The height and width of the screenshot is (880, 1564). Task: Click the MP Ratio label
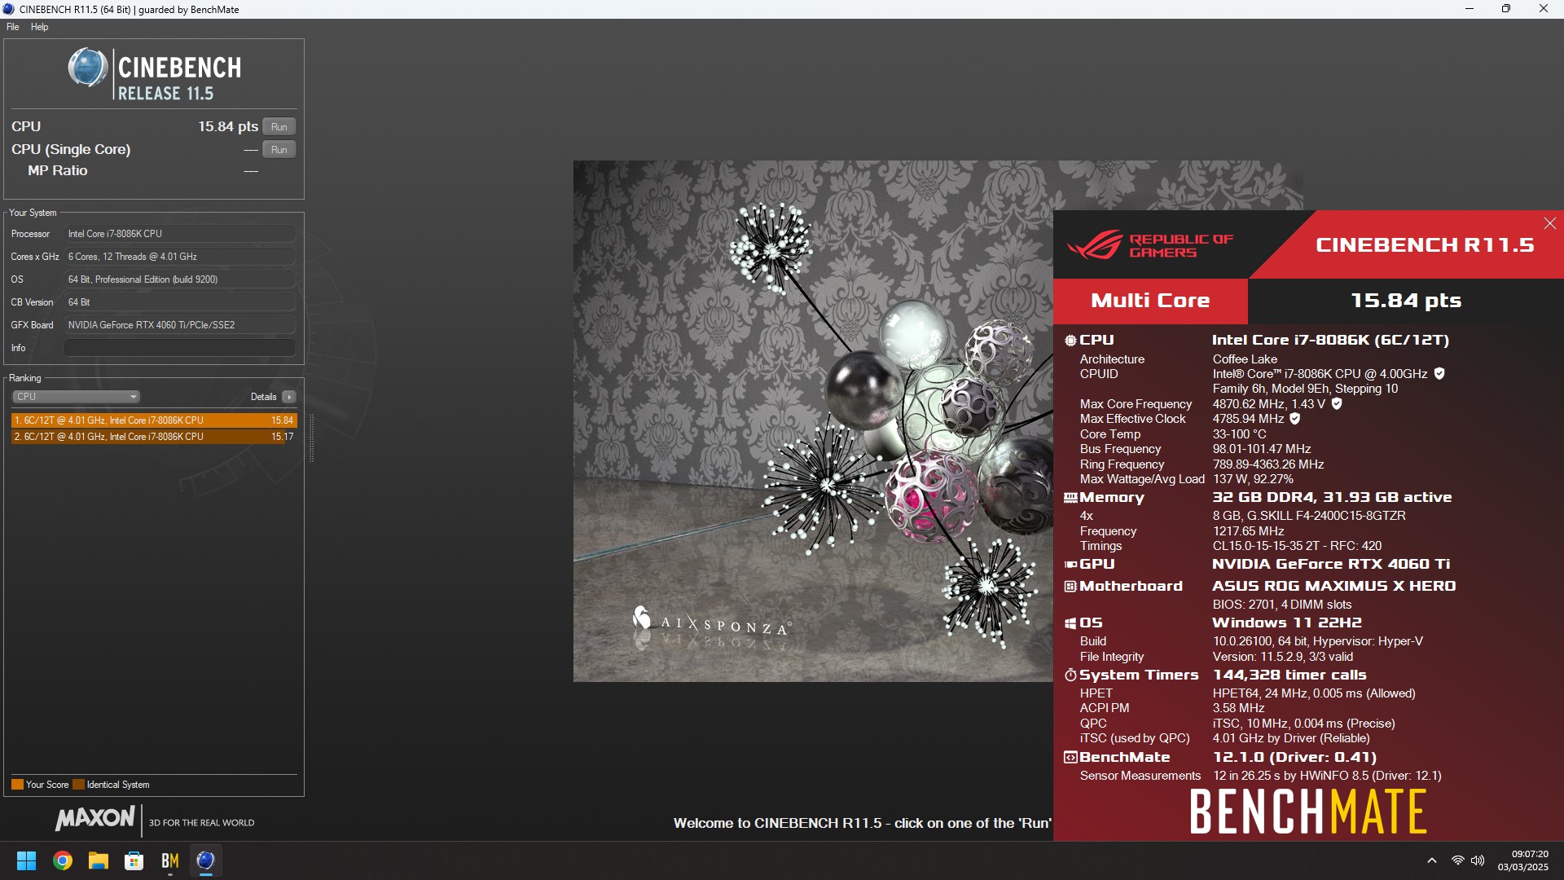[x=57, y=170]
